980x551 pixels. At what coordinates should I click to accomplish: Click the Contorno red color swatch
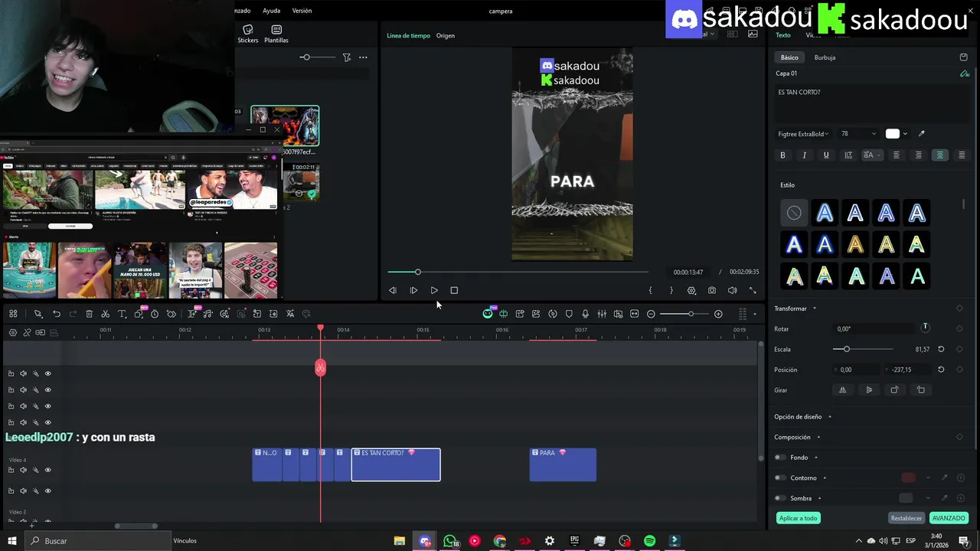[x=908, y=478]
